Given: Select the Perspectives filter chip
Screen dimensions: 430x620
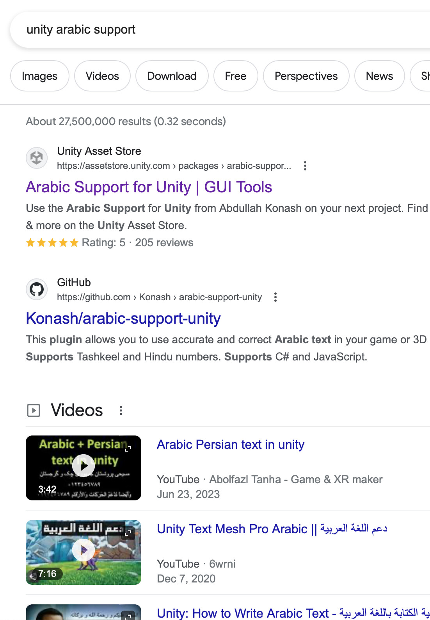Looking at the screenshot, I should coord(306,76).
